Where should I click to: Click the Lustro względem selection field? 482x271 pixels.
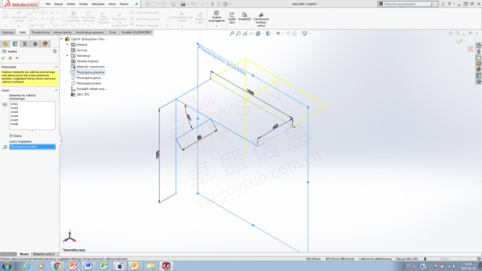pos(32,147)
